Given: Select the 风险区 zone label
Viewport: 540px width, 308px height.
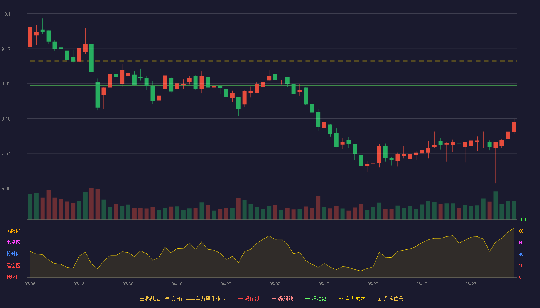Looking at the screenshot, I should pyautogui.click(x=13, y=231).
